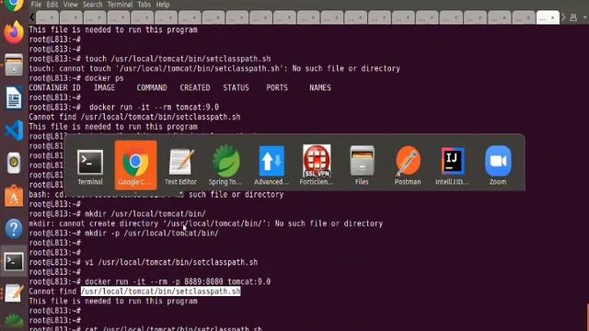
Task: Open the Tabs menu
Action: click(144, 5)
